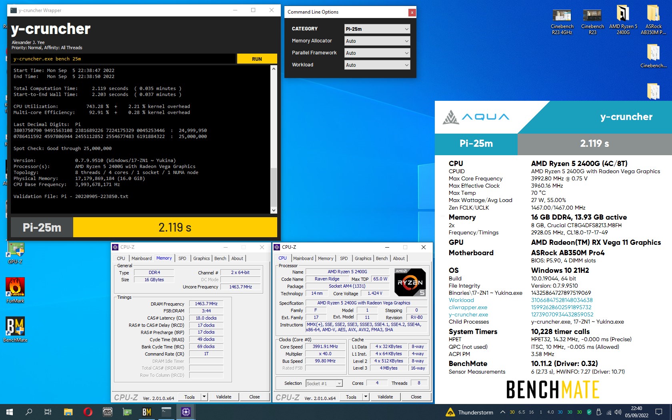Switch to SPD tab in CPU-Z Memory window

point(182,258)
